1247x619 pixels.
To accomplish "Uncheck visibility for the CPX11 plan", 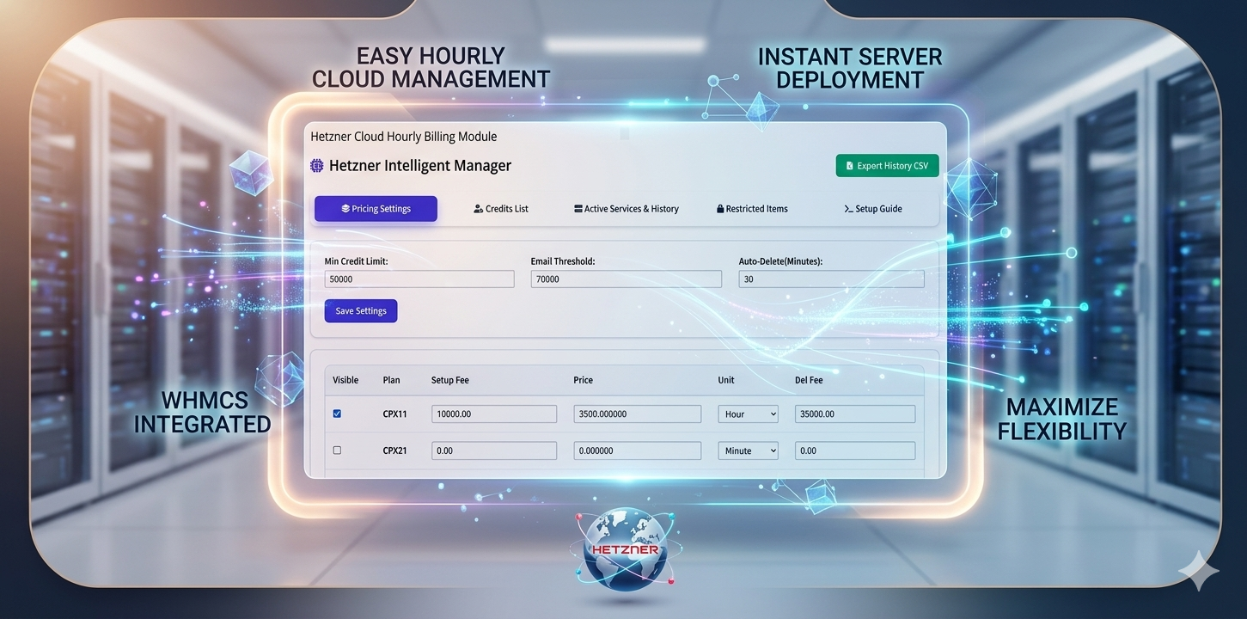I will 337,414.
